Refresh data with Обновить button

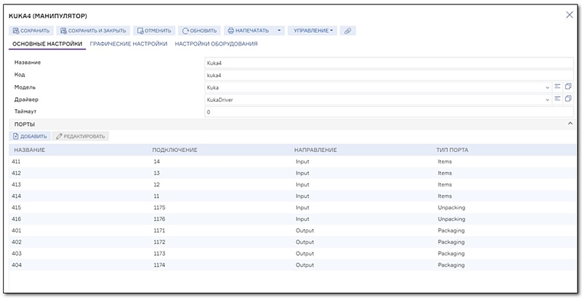tap(200, 31)
